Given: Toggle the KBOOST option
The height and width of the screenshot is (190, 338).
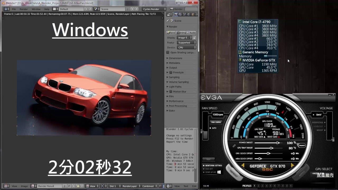Looking at the screenshot, I should point(321,130).
